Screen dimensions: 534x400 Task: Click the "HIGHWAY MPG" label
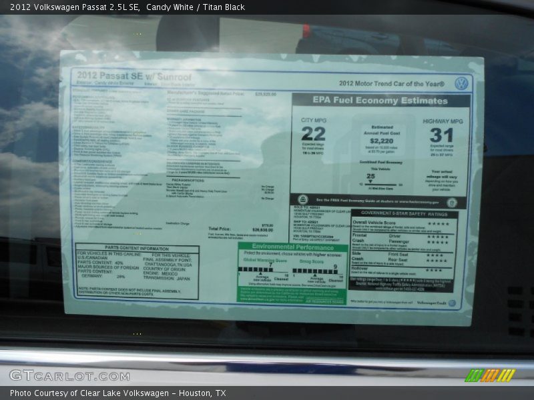click(x=443, y=121)
